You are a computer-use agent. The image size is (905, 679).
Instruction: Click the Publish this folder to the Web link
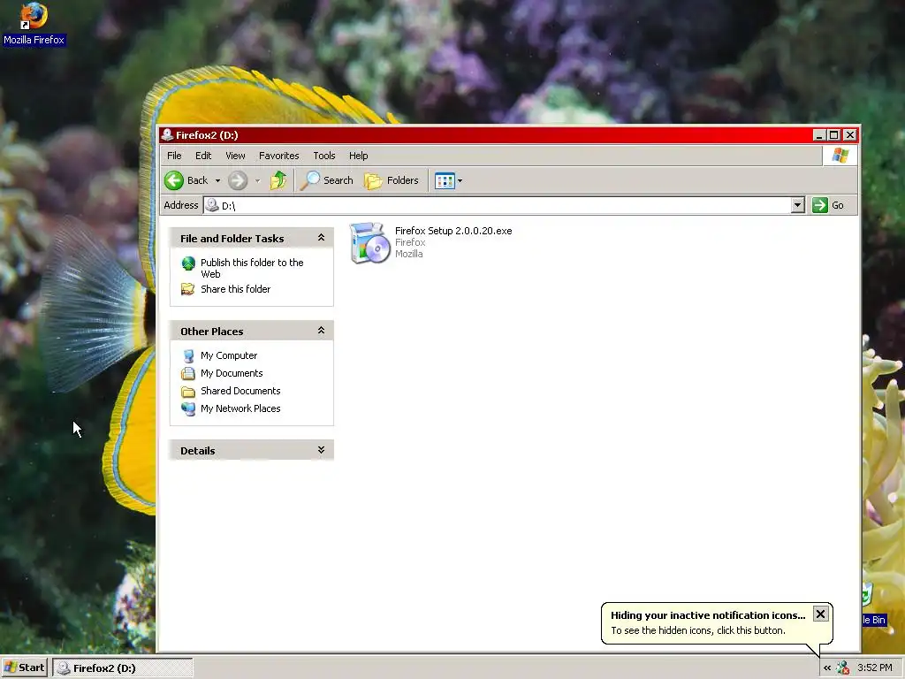point(252,268)
